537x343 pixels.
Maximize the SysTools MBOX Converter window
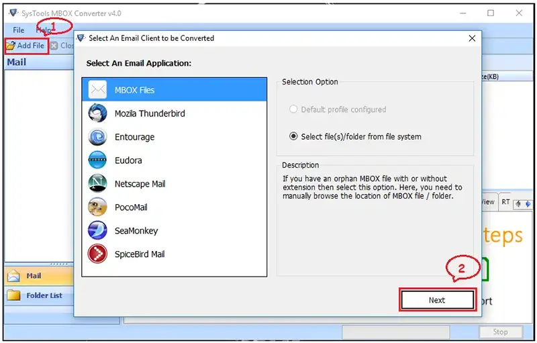[491, 13]
